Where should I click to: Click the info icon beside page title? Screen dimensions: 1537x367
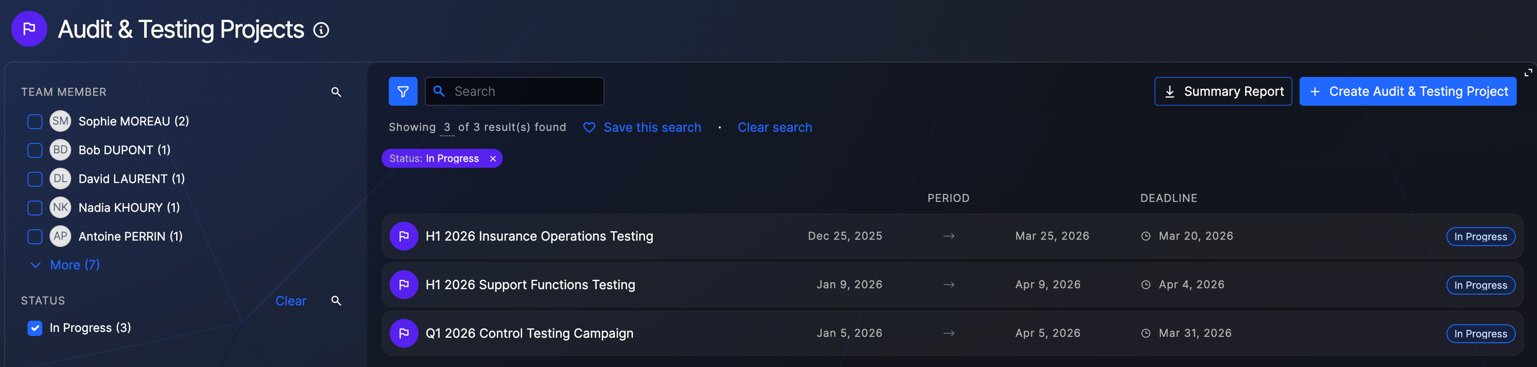point(321,30)
